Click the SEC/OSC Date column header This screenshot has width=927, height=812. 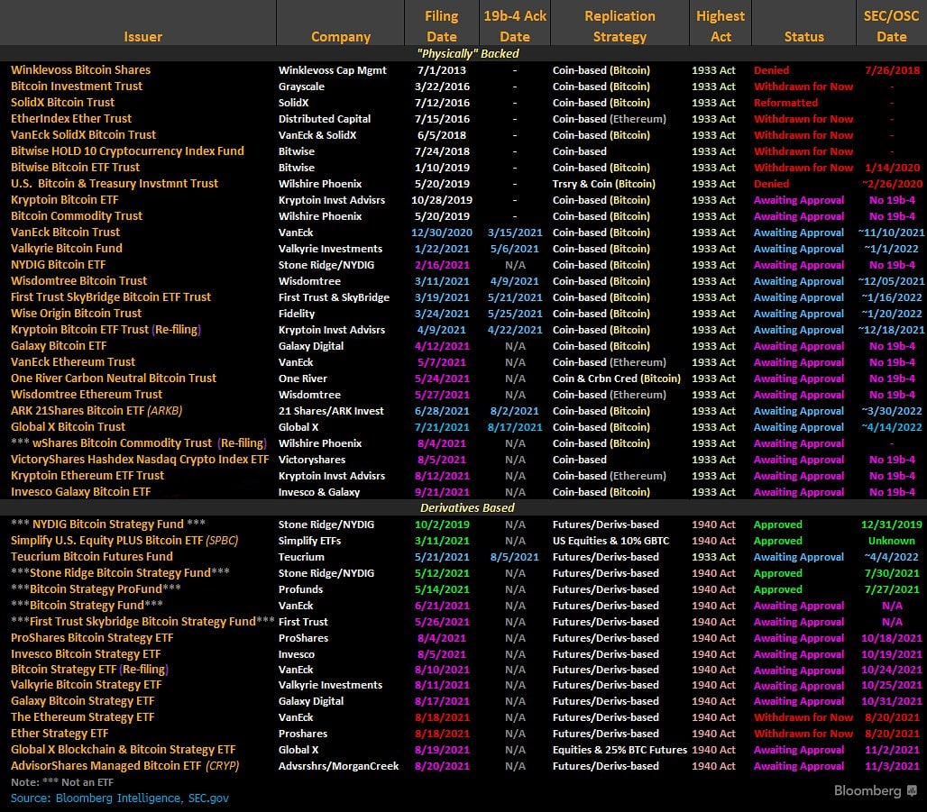point(891,26)
